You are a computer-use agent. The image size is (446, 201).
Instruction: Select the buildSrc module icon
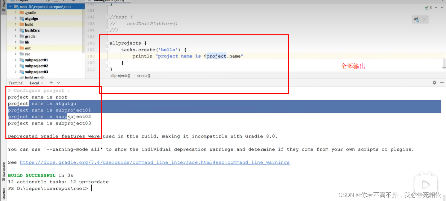[22, 30]
